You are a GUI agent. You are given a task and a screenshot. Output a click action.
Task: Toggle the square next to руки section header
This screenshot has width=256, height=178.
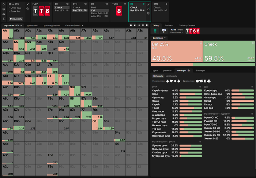200,87
